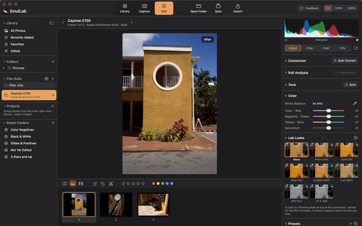Click the Export toolbar icon
This screenshot has width=362, height=226.
pyautogui.click(x=238, y=8)
